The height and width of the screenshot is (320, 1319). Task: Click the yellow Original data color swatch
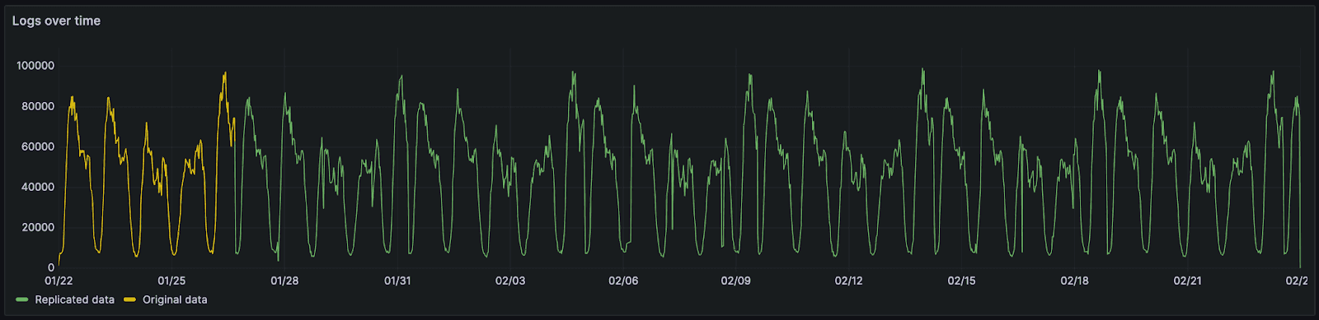(x=130, y=299)
